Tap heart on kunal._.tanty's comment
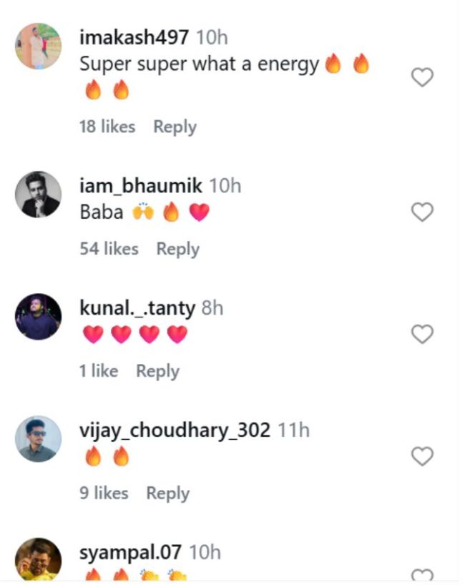This screenshot has height=585, width=465. [422, 334]
